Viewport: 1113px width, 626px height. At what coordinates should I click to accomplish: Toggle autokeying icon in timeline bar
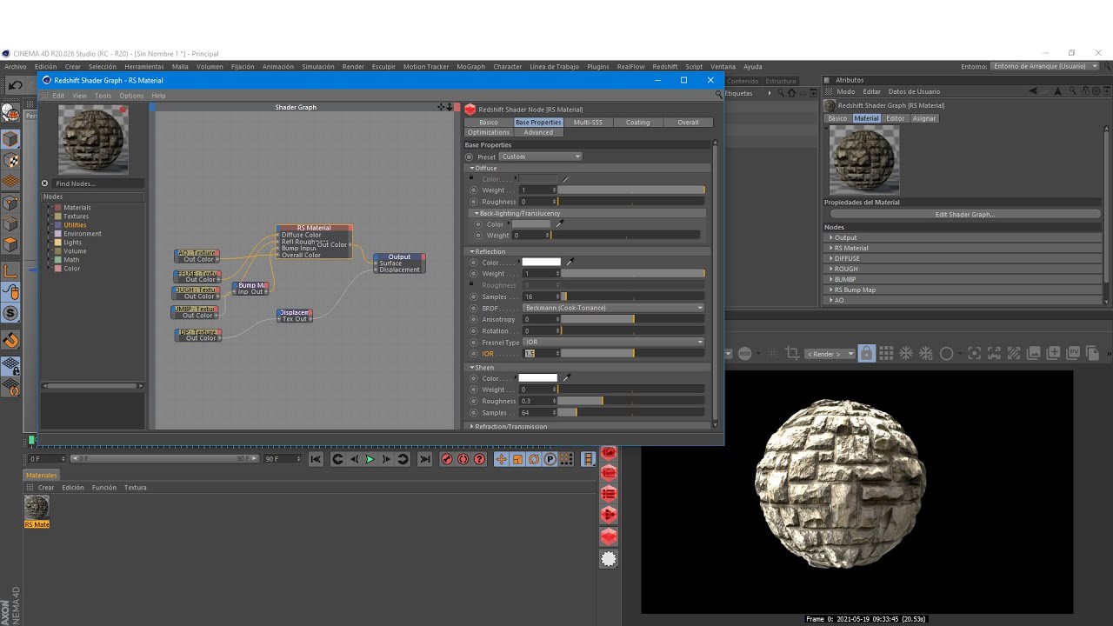point(463,459)
